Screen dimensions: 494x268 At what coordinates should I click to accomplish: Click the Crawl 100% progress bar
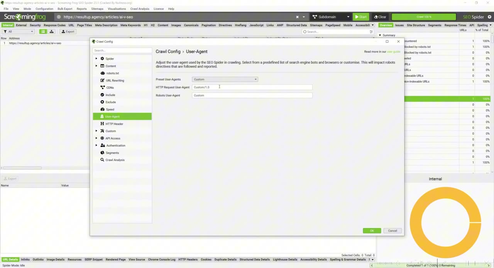coord(424,17)
